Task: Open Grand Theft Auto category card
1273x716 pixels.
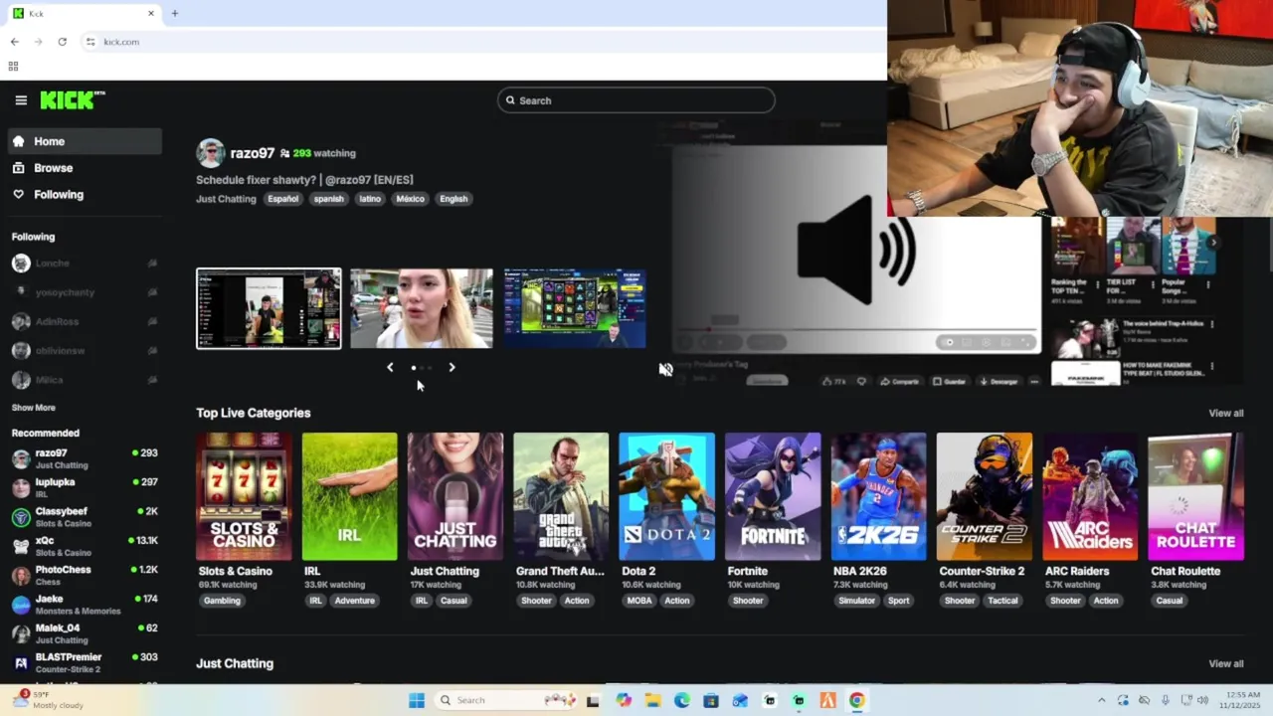Action: [x=561, y=496]
